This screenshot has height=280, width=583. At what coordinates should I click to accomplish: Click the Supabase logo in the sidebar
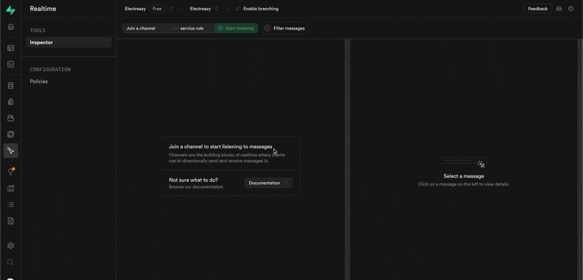[11, 10]
